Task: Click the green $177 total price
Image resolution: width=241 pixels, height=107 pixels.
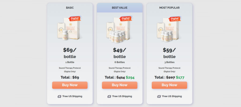Action: tap(180, 77)
